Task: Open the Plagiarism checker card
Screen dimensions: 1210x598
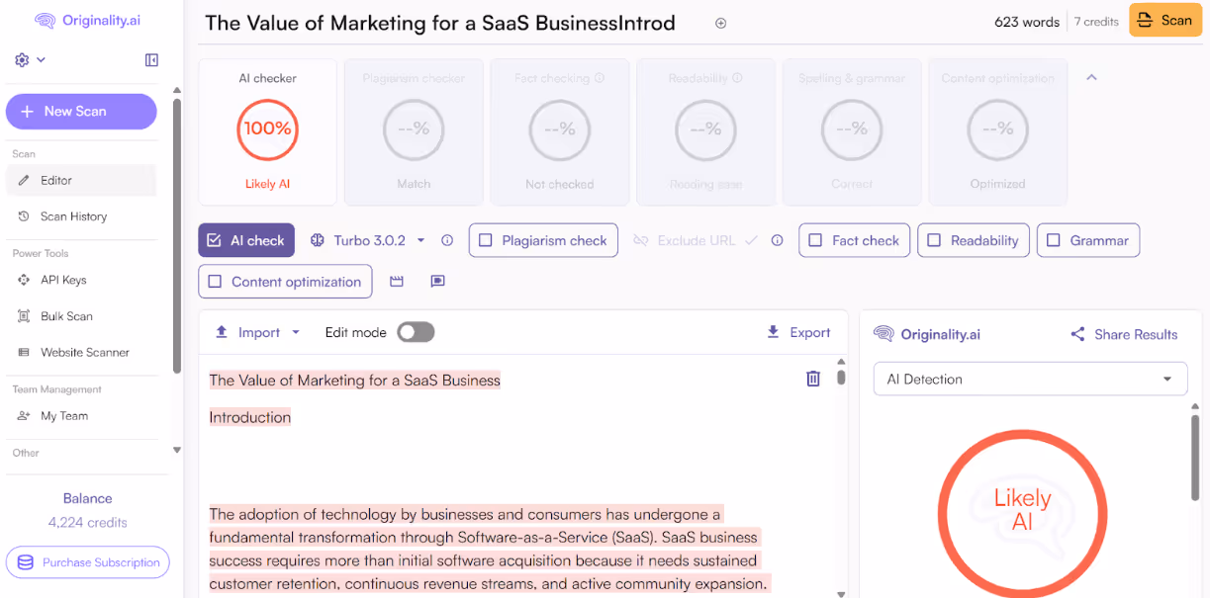Action: point(414,131)
